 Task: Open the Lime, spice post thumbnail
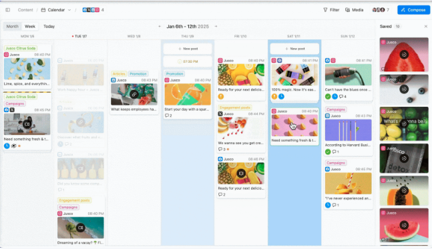[27, 69]
